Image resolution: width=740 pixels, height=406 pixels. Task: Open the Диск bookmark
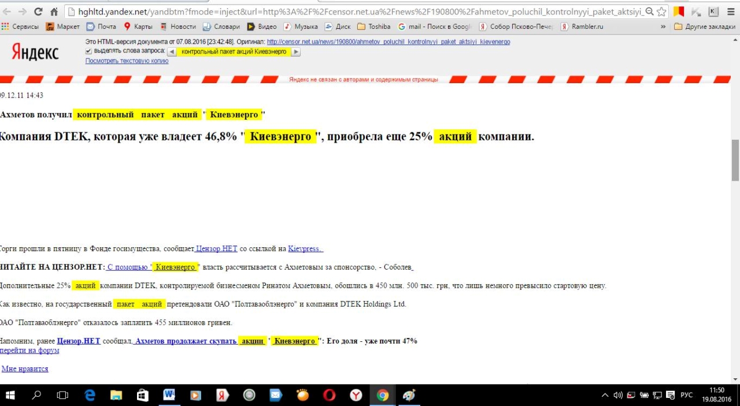(x=338, y=27)
